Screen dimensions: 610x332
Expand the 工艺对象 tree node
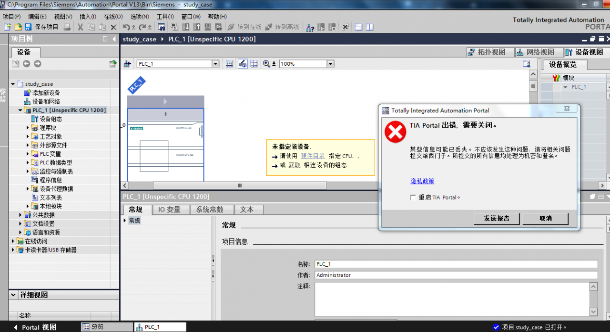click(x=28, y=136)
